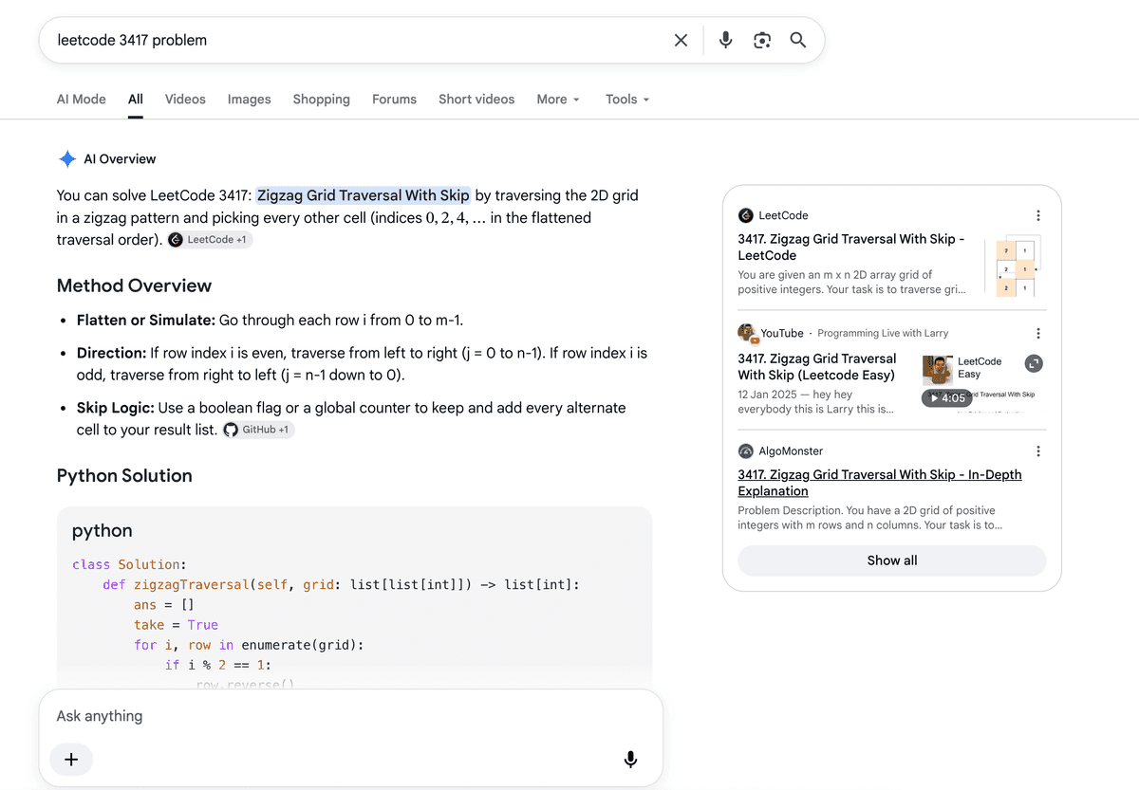Play the 4:05 video preview
Viewport: 1139px width, 790px height.
(x=947, y=398)
